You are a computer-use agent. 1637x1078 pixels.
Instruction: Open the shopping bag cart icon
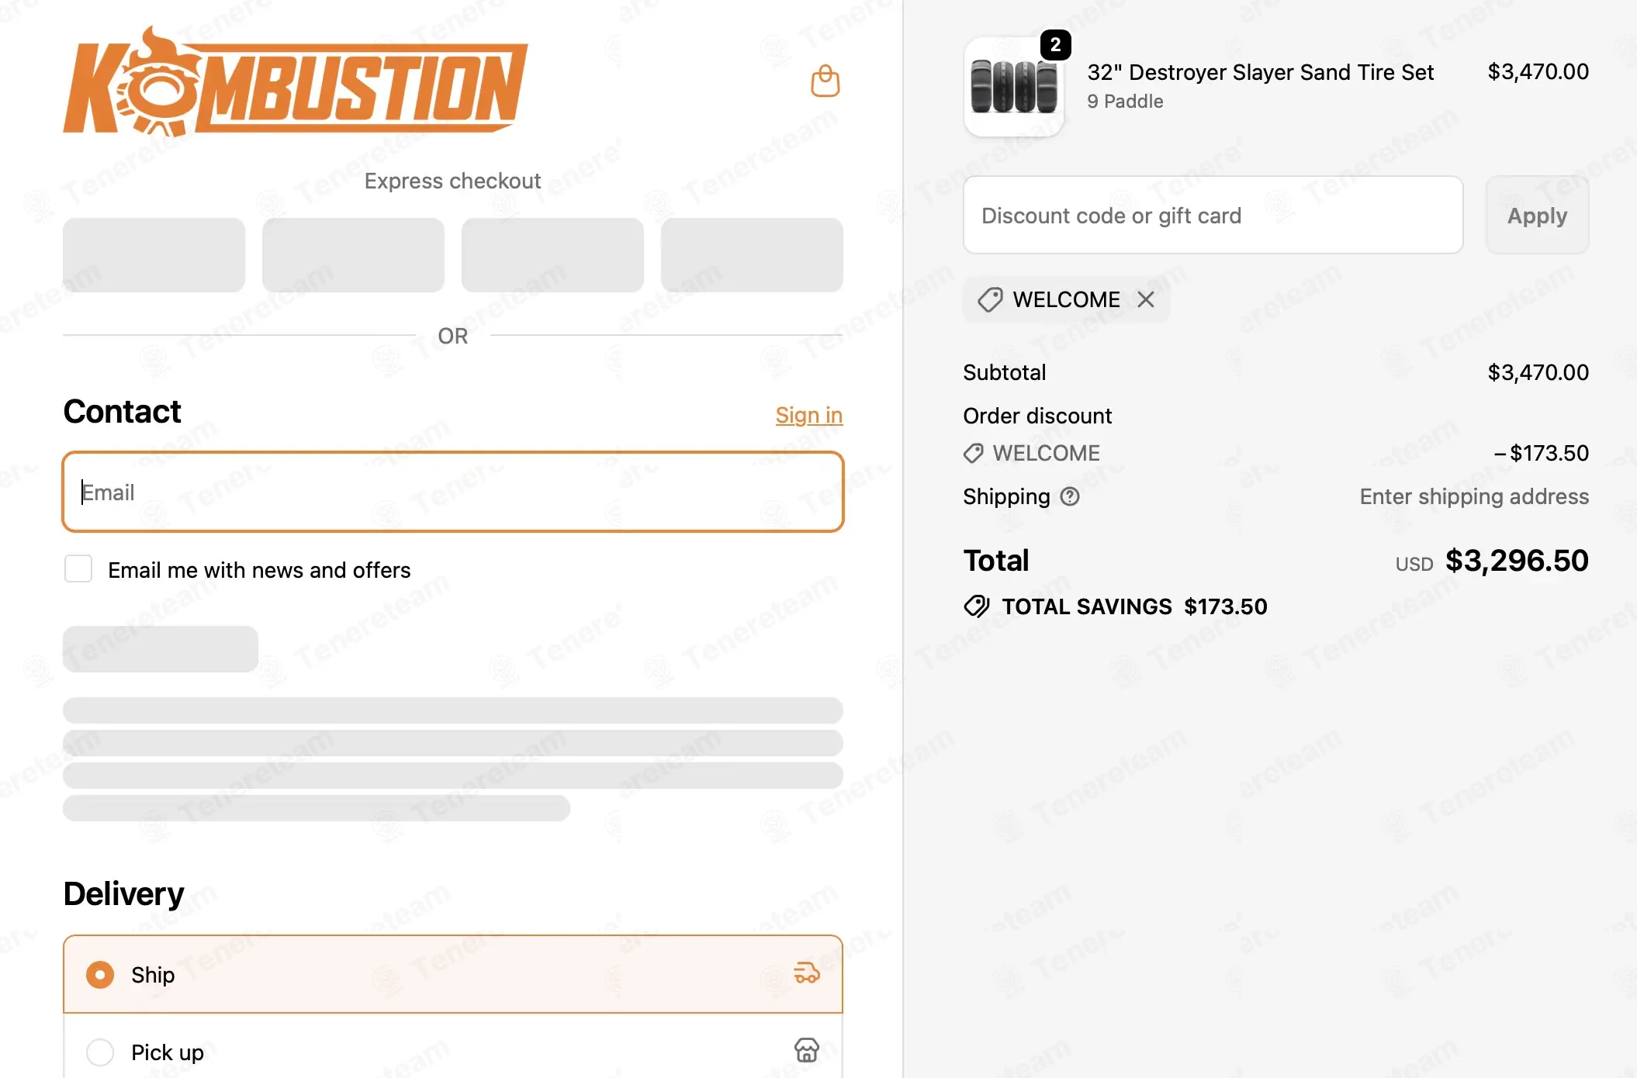pyautogui.click(x=825, y=81)
